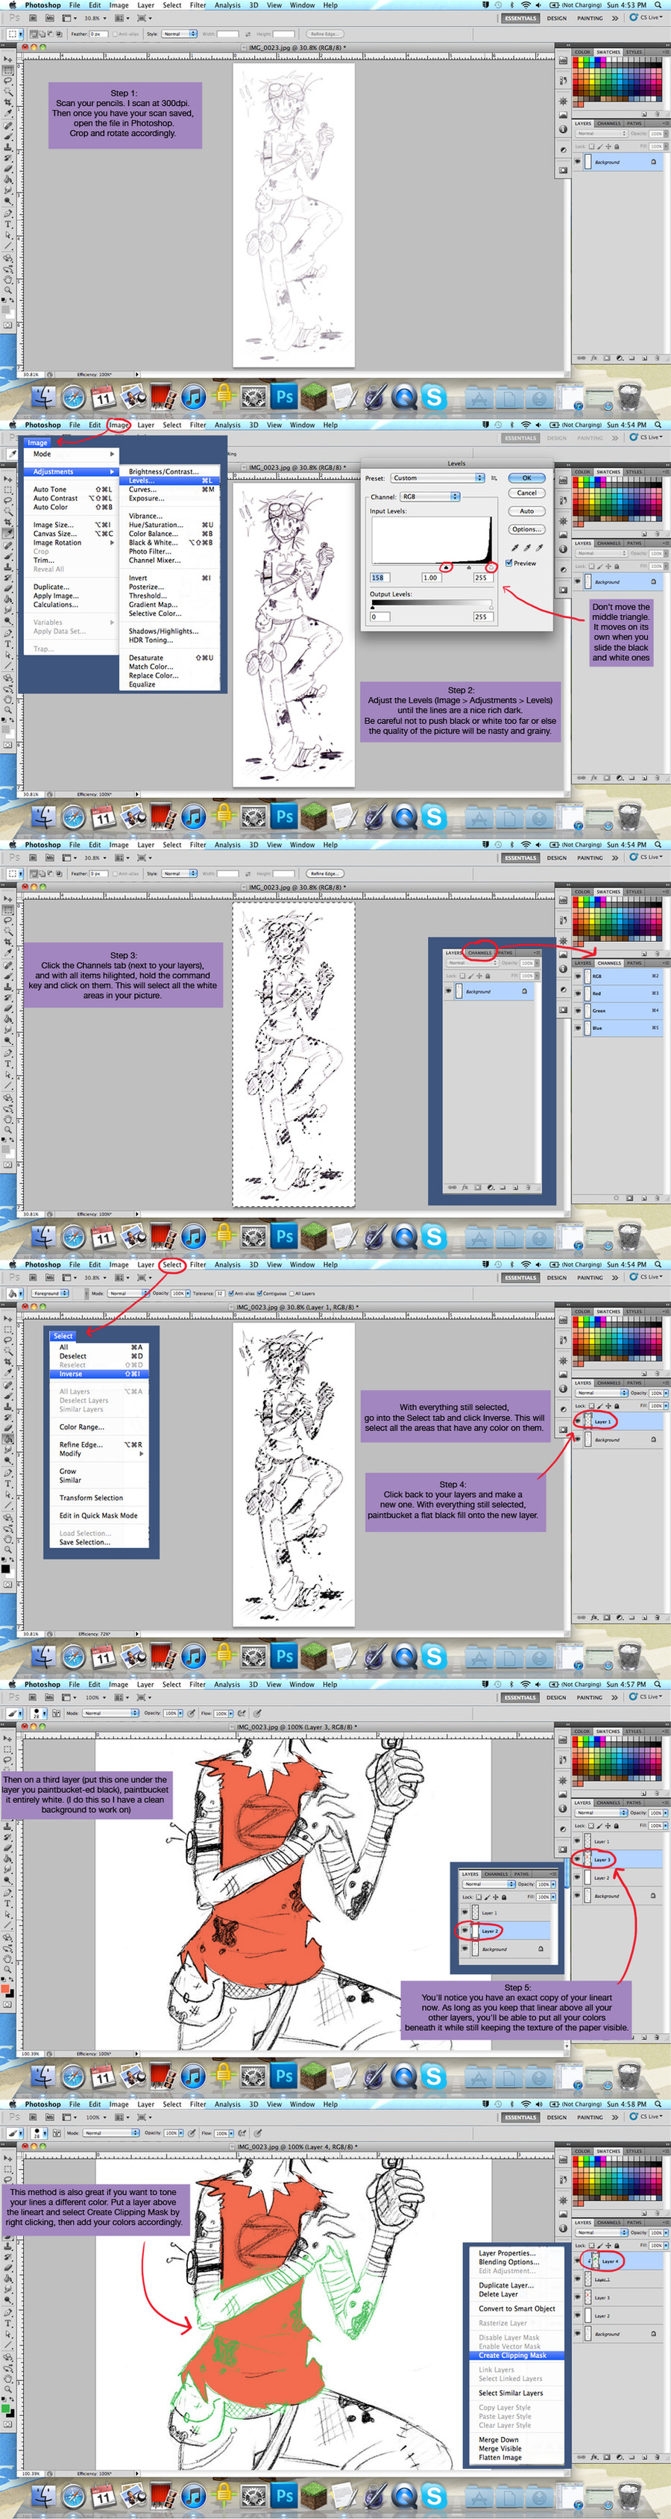
Task: Choose Save Selection... in the Select menu
Action: coord(101,1542)
